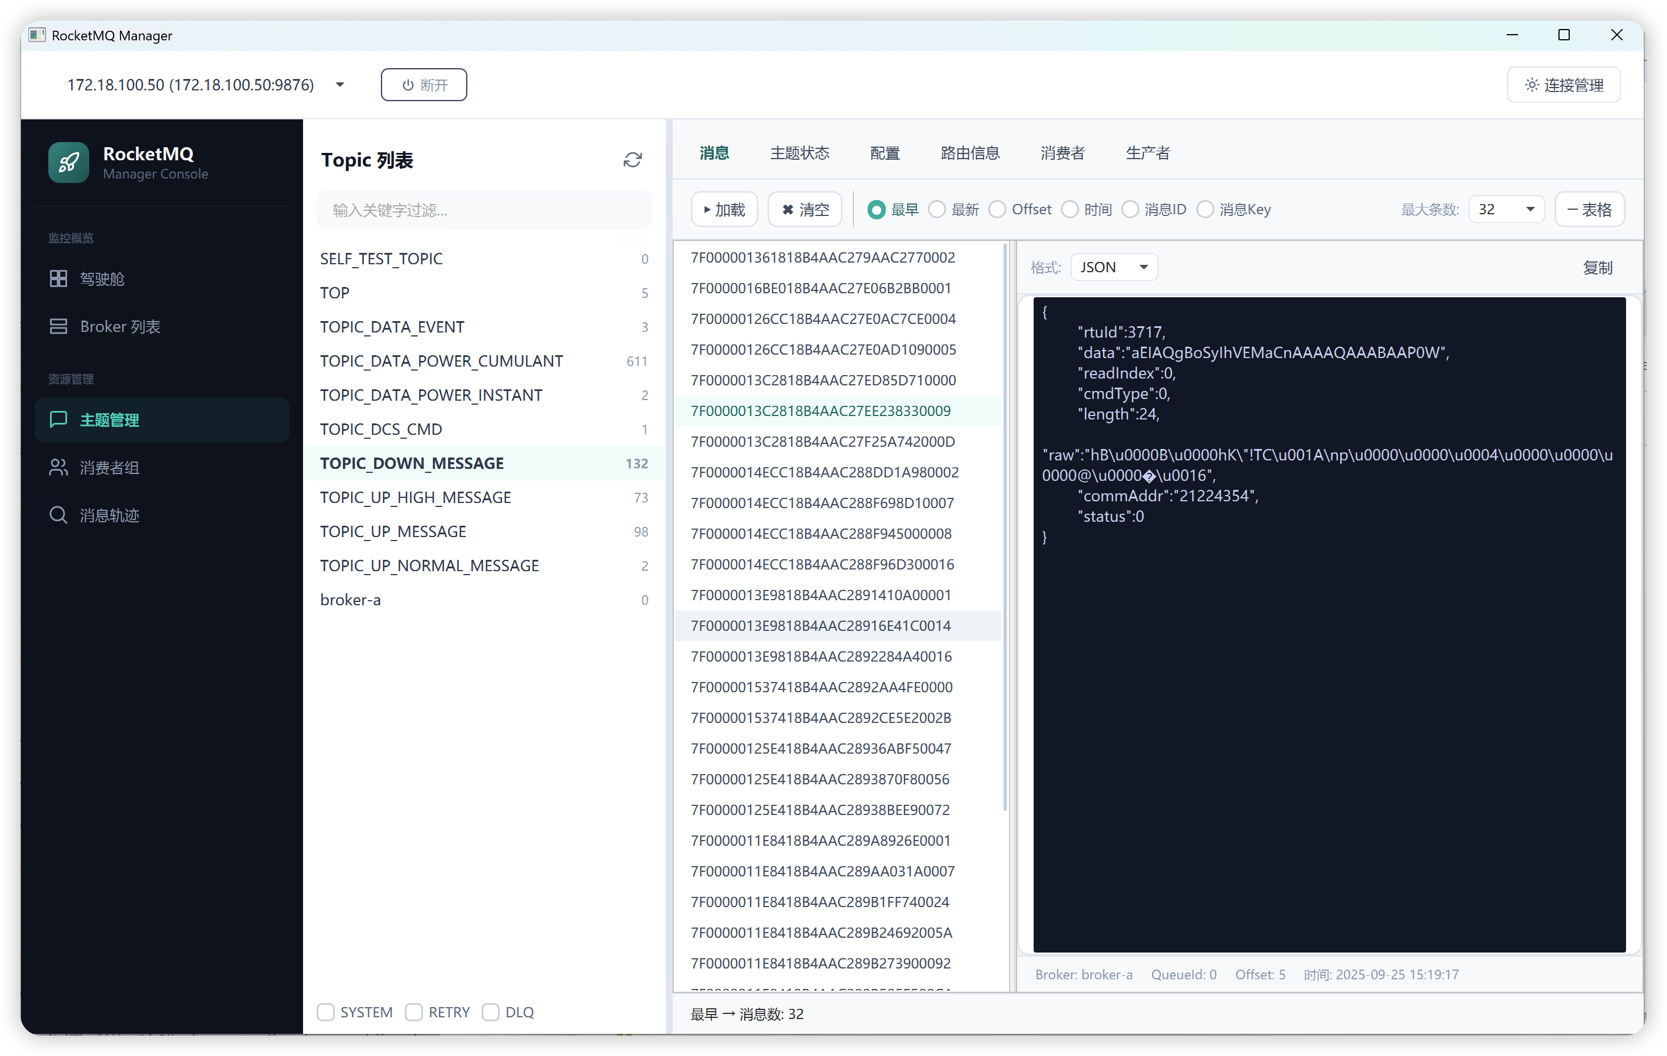Open the 驾驶舱 dashboard icon
The width and height of the screenshot is (1667, 1056).
58,279
